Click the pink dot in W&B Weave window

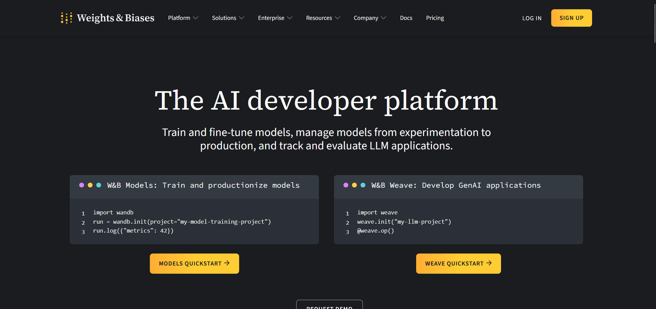[346, 185]
